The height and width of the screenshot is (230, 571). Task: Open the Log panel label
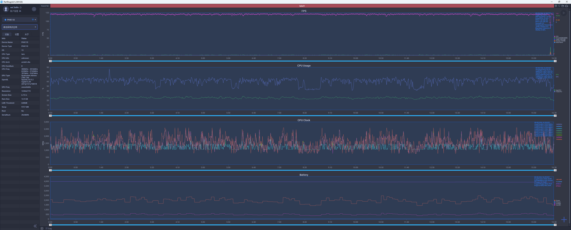tap(50, 228)
